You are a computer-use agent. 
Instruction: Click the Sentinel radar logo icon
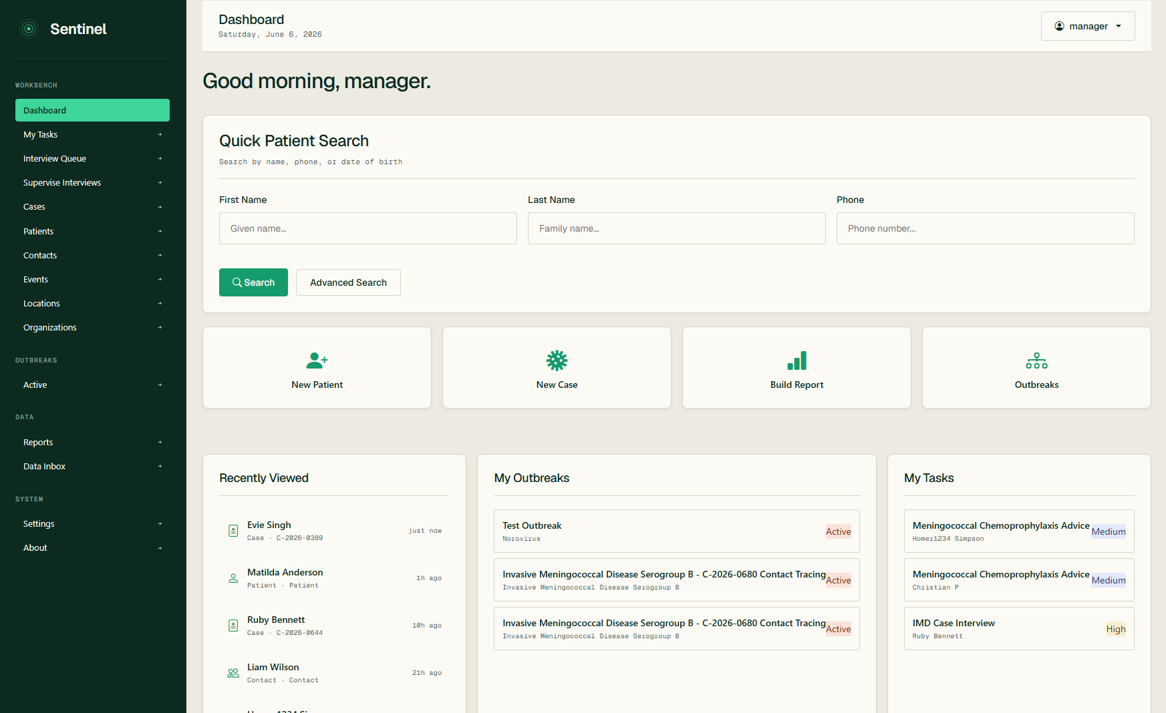[x=29, y=29]
